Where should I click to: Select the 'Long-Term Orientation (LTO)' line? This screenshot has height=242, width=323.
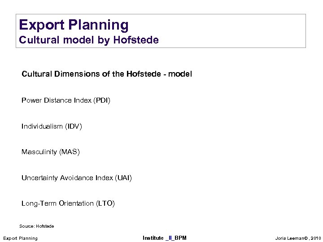pyautogui.click(x=68, y=203)
